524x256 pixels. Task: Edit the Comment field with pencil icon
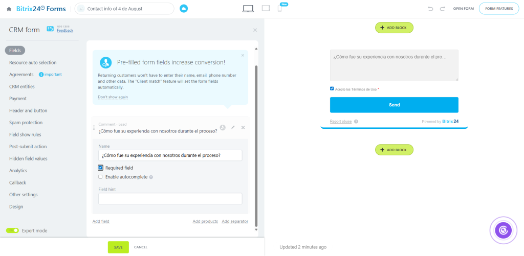point(233,127)
